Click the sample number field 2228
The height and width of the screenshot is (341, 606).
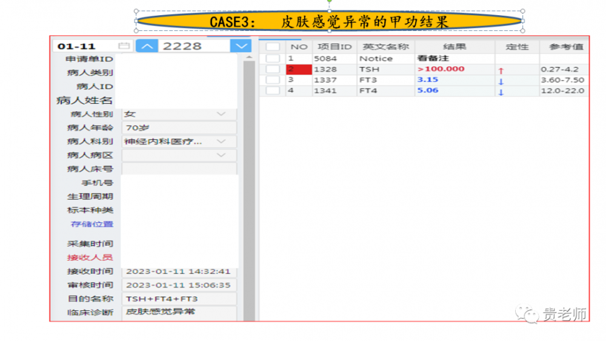coord(194,46)
